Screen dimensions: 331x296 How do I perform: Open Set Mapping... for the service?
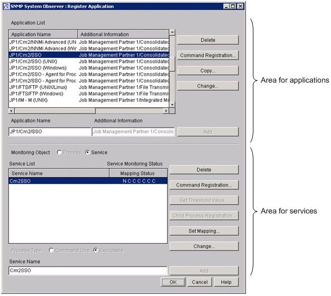pos(204,231)
